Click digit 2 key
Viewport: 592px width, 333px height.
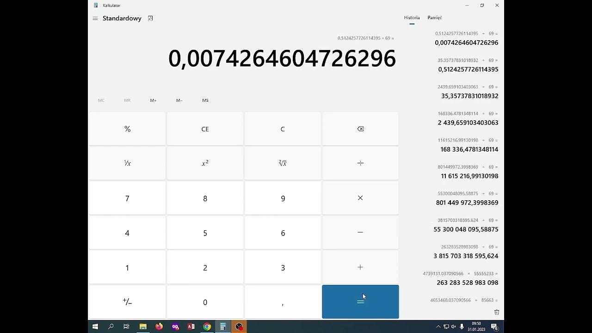[x=205, y=267]
